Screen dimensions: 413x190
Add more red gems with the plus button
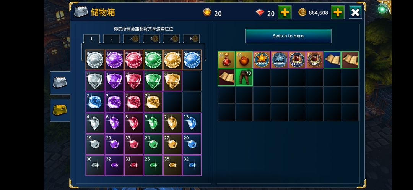click(x=285, y=12)
